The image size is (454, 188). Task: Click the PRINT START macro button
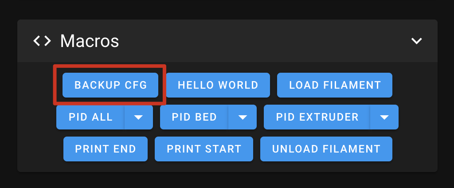[204, 149]
